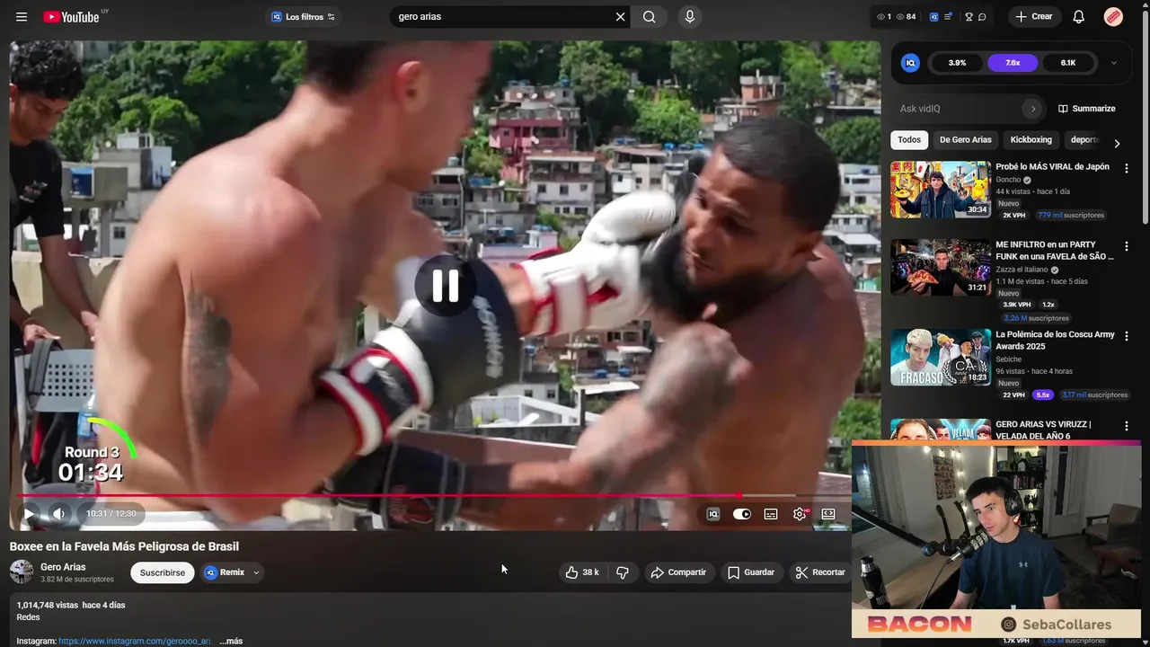Open the YouTube hamburger guide menu
1150x647 pixels.
pyautogui.click(x=22, y=16)
